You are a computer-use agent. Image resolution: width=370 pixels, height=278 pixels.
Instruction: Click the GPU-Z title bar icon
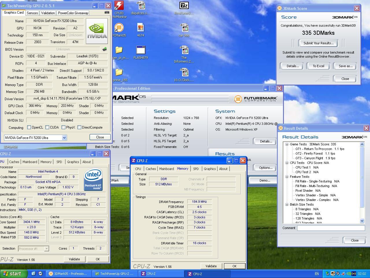(x=4, y=6)
